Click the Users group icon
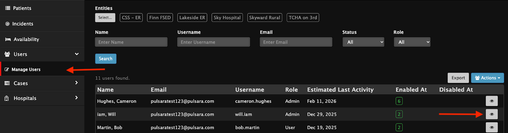Screen dimensions: 508x133 [7, 54]
